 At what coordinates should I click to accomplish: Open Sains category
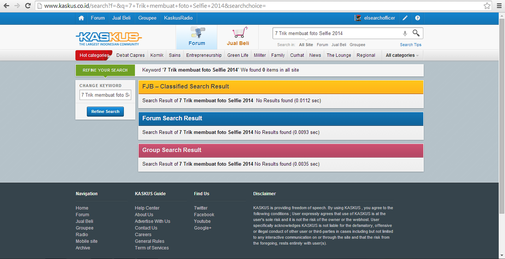(175, 55)
